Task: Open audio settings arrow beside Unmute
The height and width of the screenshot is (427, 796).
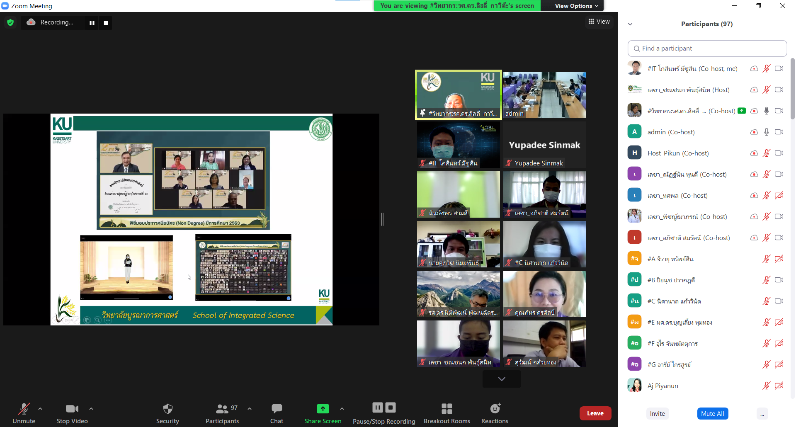Action: (x=40, y=409)
